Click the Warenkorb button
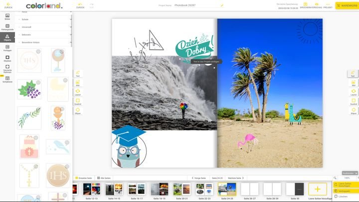Image resolution: width=359 pixels, height=202 pixels. pos(347,5)
